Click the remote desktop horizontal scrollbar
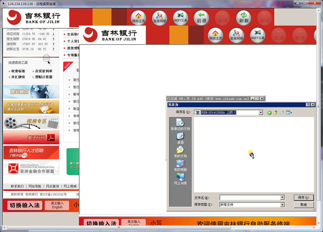 coord(119,228)
